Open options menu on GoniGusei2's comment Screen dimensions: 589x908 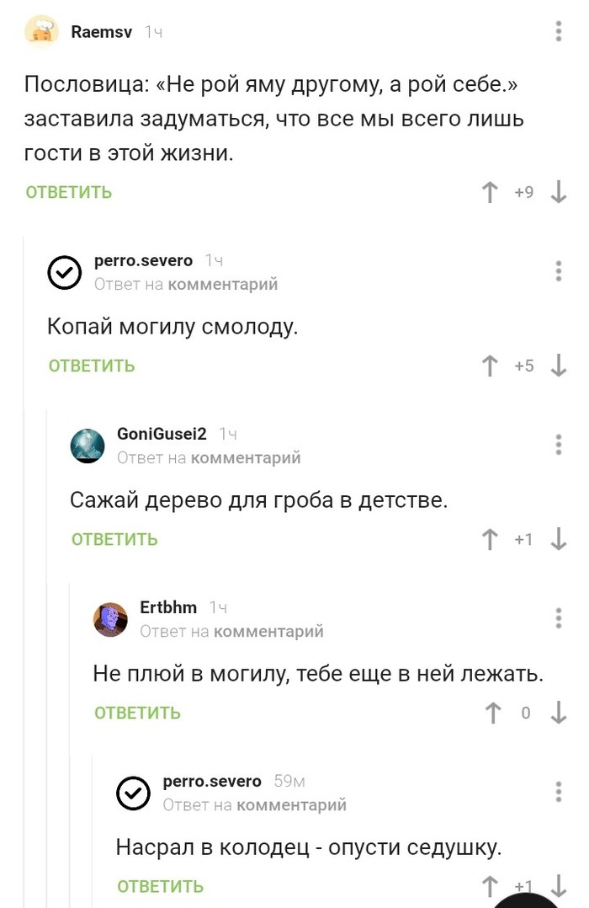[x=559, y=445]
